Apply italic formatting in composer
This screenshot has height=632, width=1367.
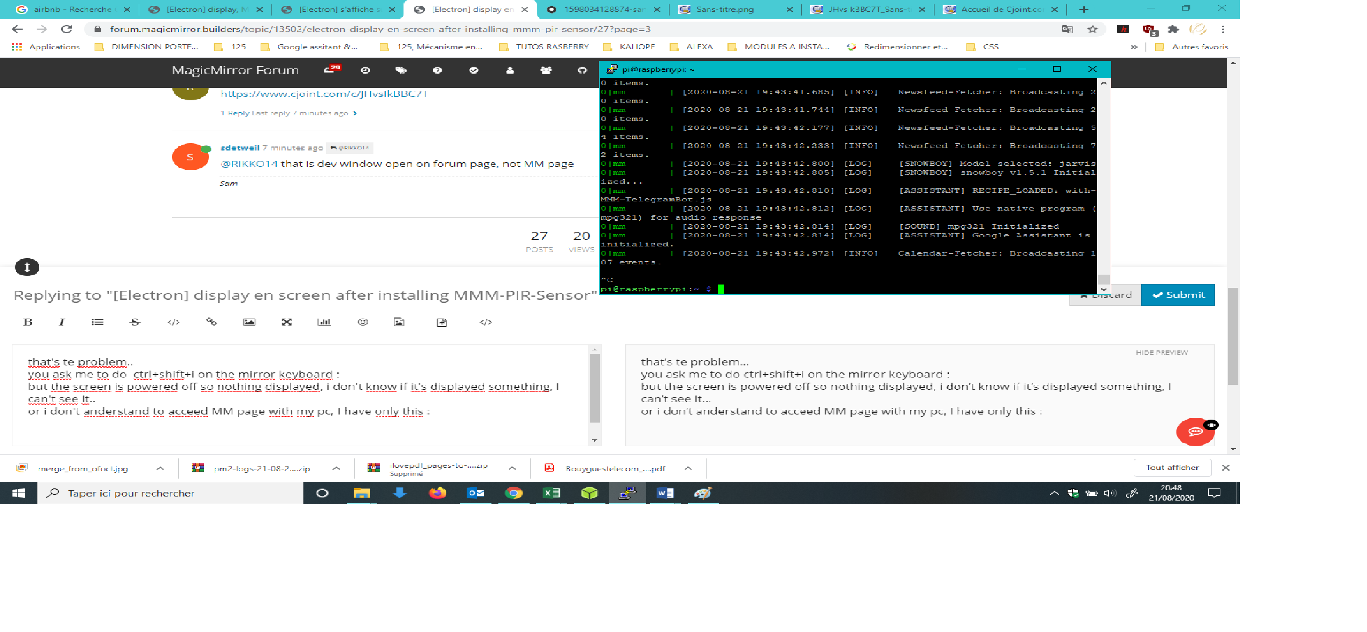(x=62, y=322)
